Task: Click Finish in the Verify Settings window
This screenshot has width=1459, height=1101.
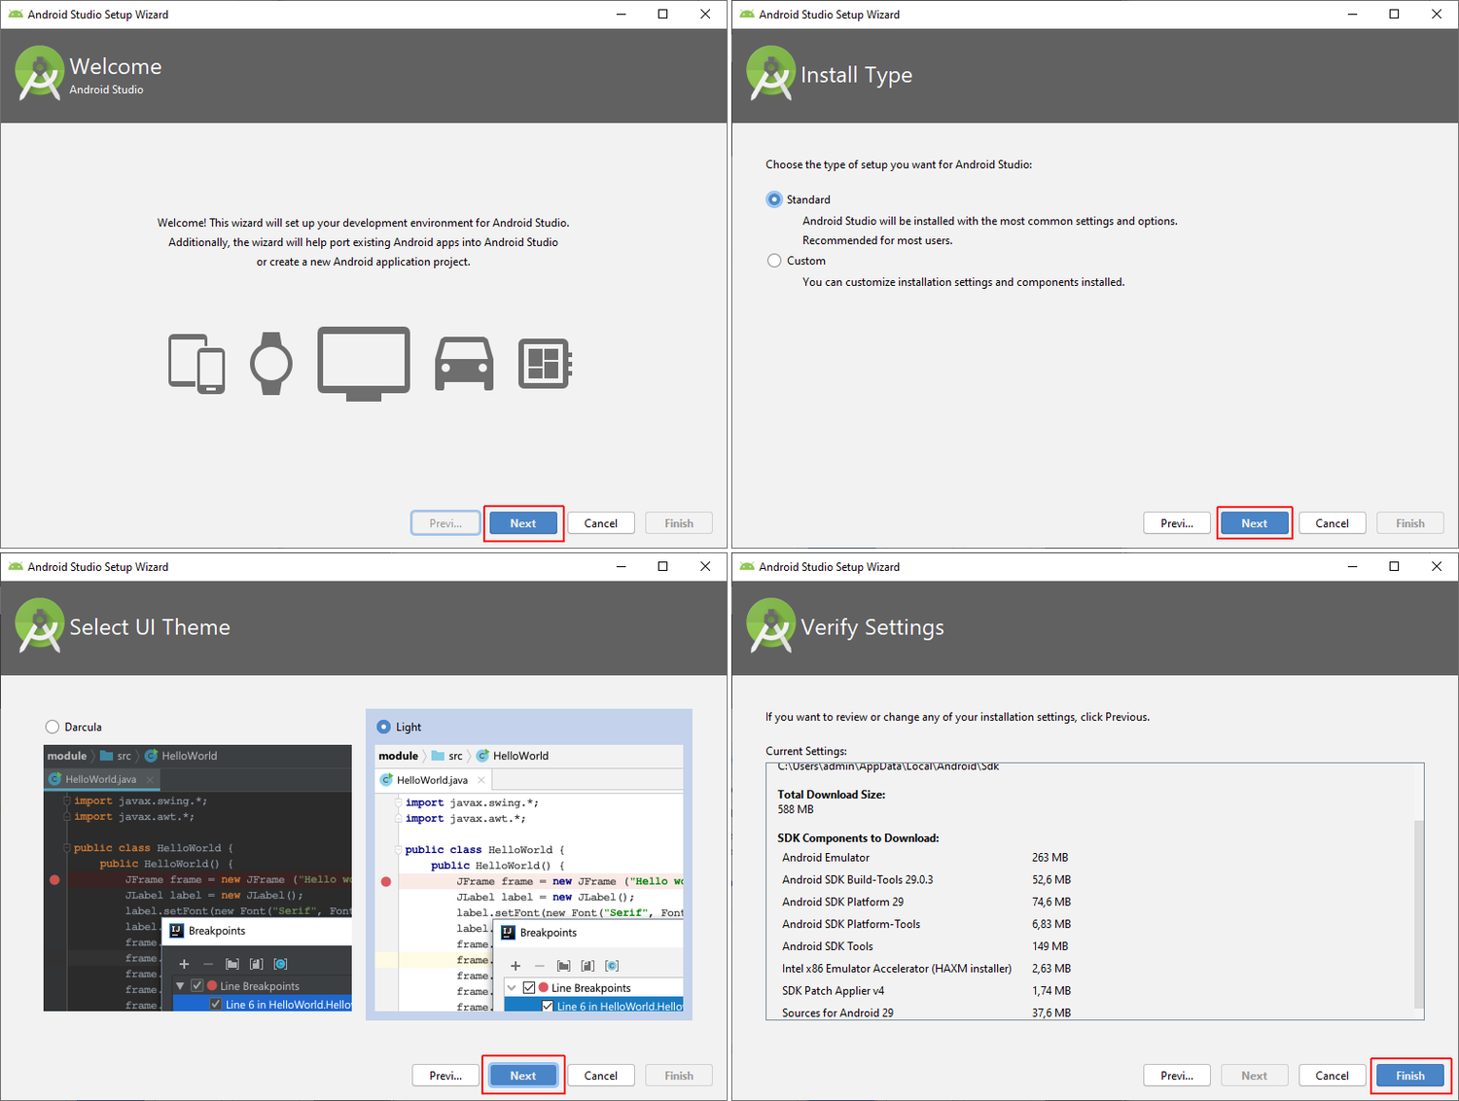Action: [x=1410, y=1076]
